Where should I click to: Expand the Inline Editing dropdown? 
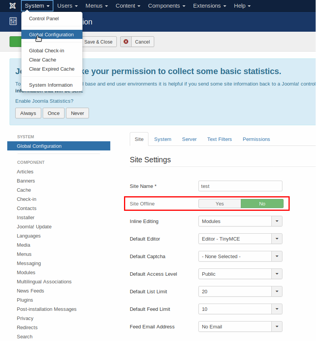(x=277, y=221)
